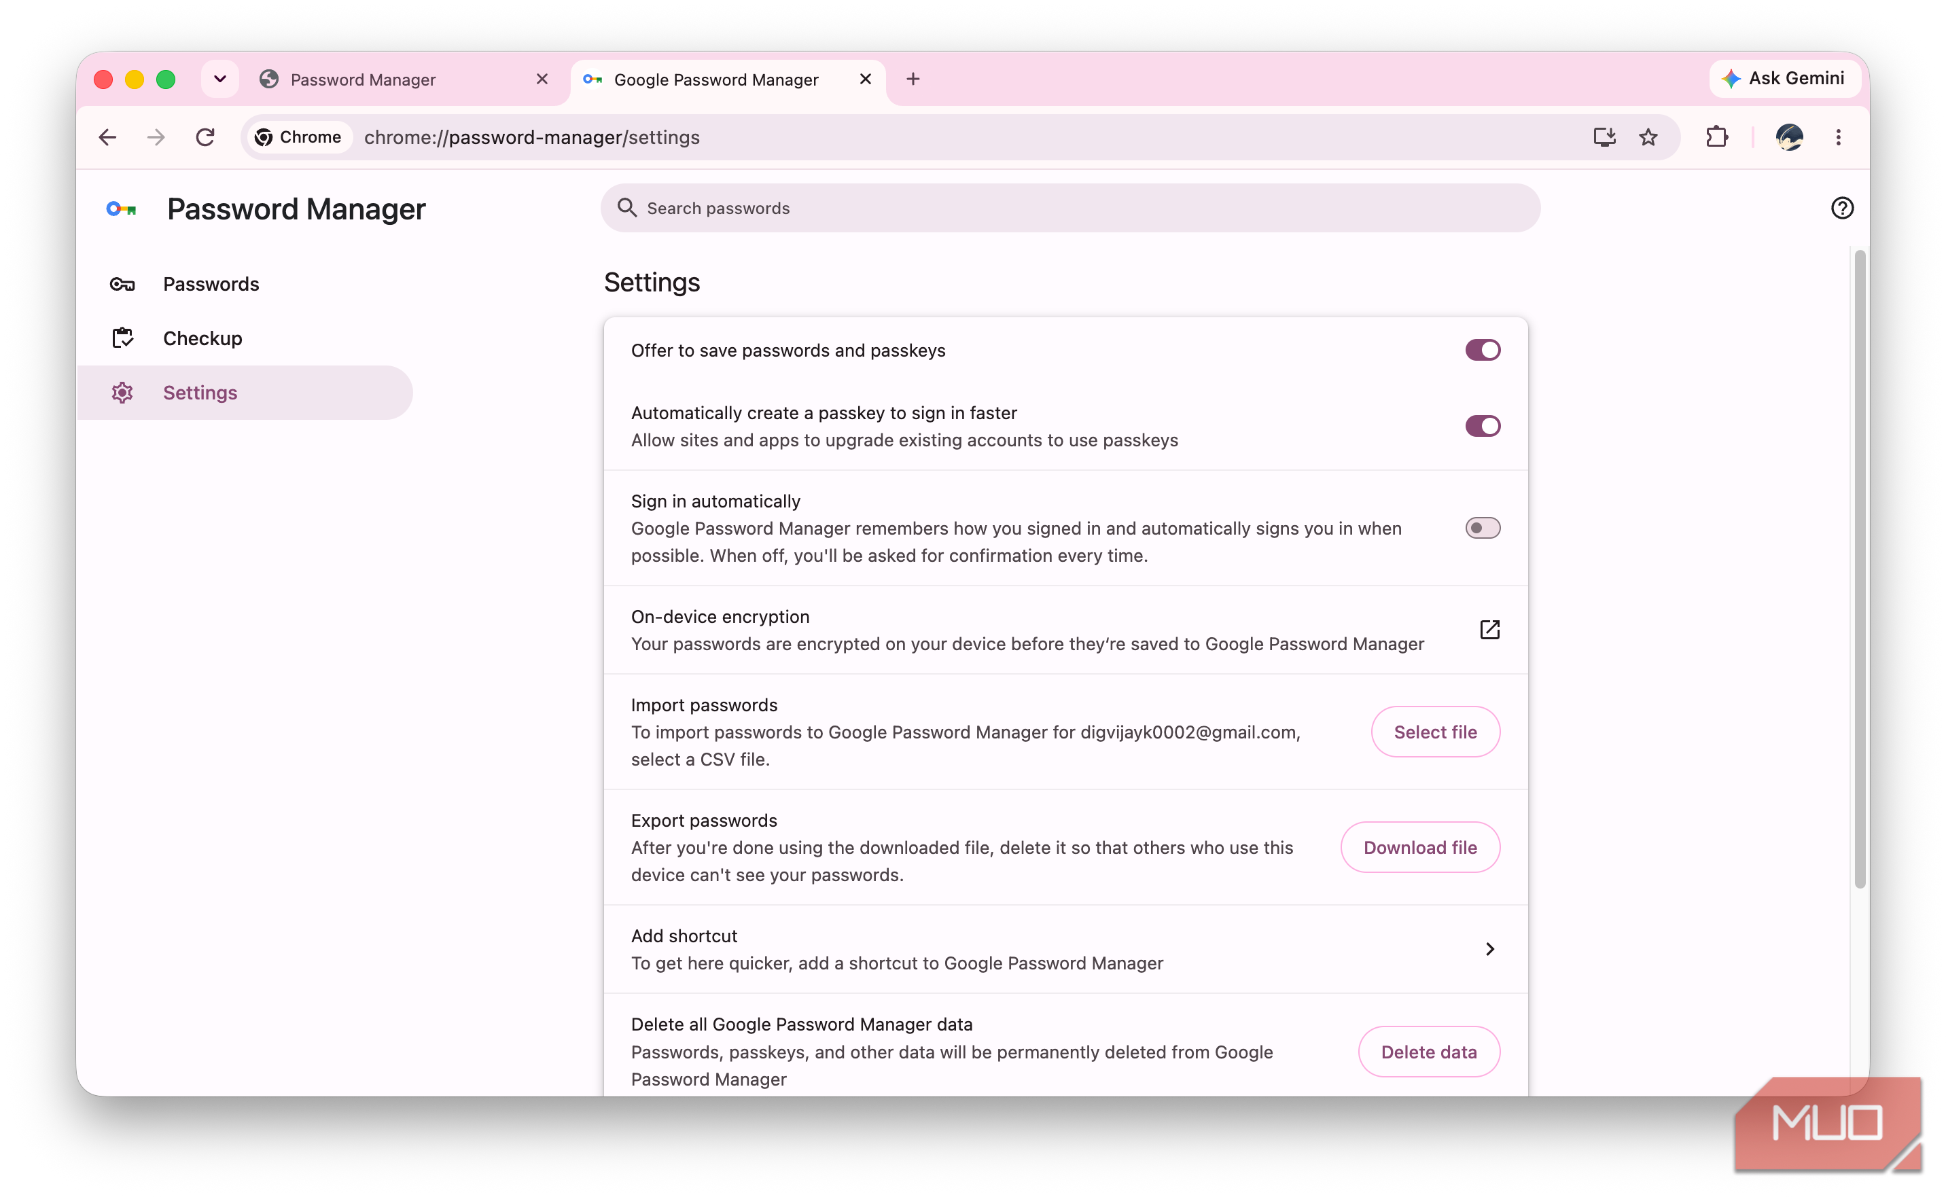The width and height of the screenshot is (1946, 1197).
Task: Click the help question mark icon
Action: 1842,208
